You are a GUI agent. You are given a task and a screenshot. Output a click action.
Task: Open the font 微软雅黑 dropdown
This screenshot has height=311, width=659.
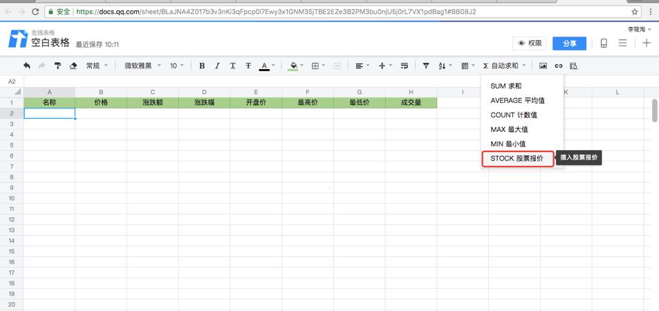tap(143, 66)
